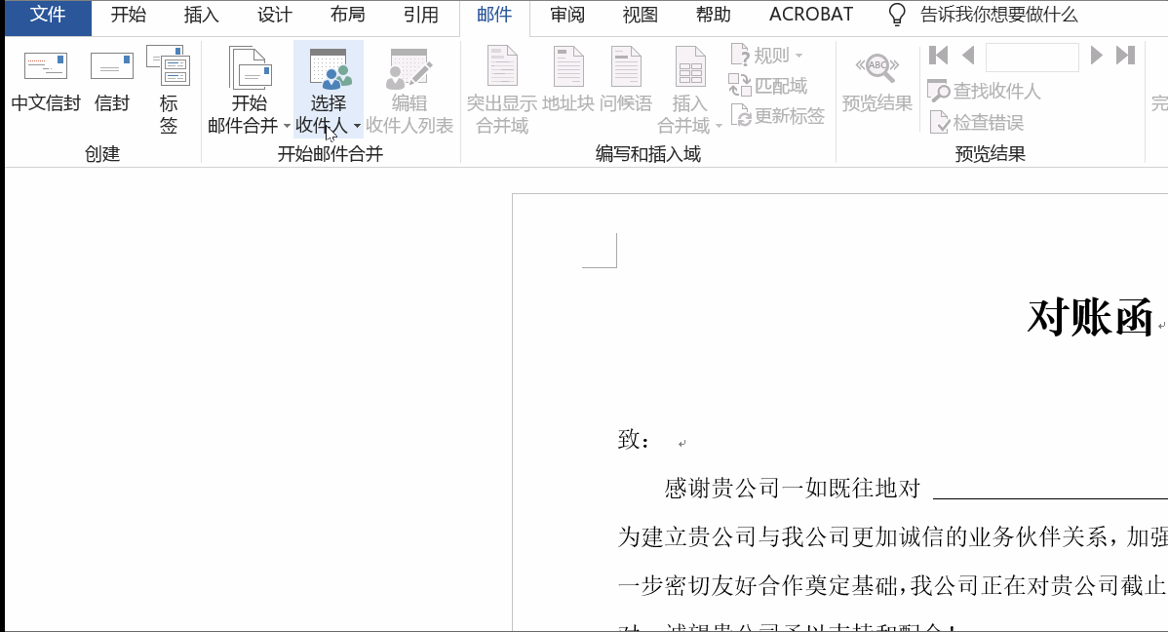The width and height of the screenshot is (1168, 632).
Task: Click the 地址块 (Address Block) icon
Action: click(566, 83)
